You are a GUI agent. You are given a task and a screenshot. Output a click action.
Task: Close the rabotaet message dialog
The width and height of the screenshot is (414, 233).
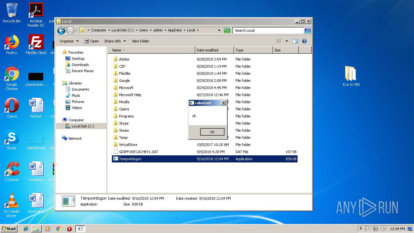pyautogui.click(x=223, y=103)
